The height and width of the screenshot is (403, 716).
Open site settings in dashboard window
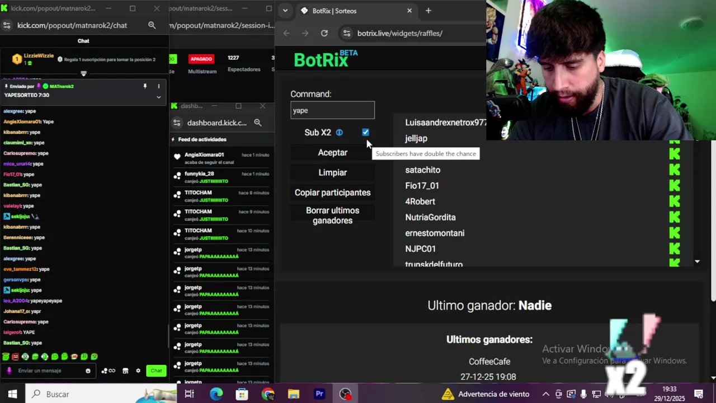(x=177, y=123)
